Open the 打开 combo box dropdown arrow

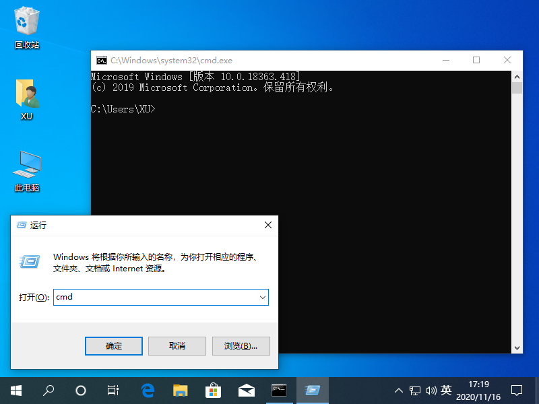click(x=263, y=297)
